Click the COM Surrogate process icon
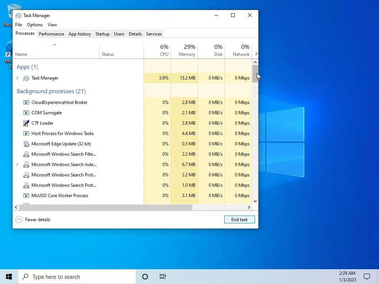This screenshot has width=379, height=284. (x=26, y=113)
